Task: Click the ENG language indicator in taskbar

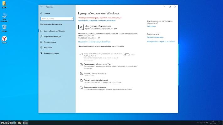Action: (207, 123)
